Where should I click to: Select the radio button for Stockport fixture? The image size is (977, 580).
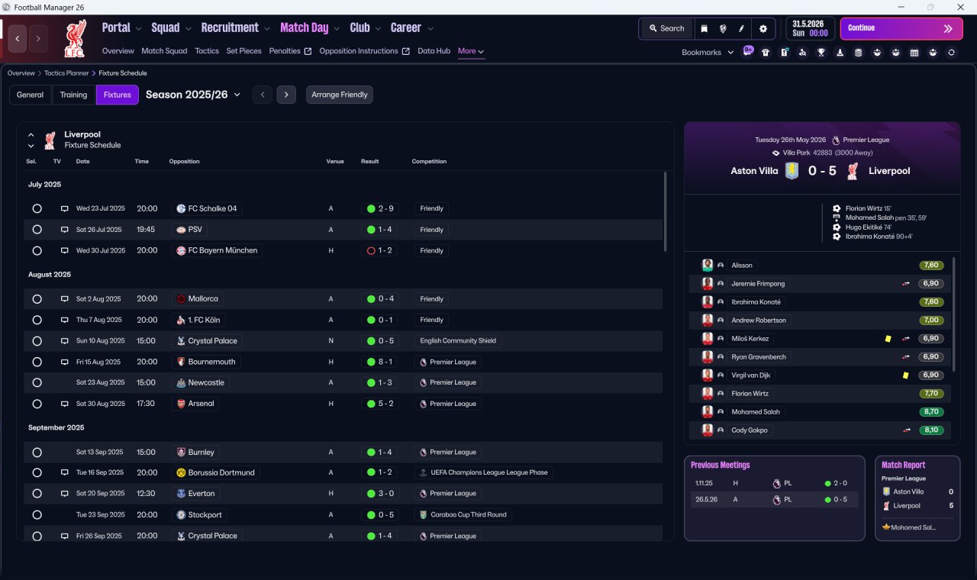point(37,515)
